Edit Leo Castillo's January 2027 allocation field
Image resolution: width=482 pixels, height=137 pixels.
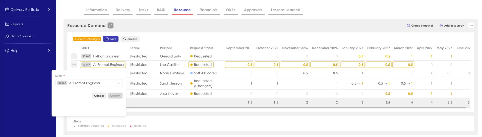[353, 65]
